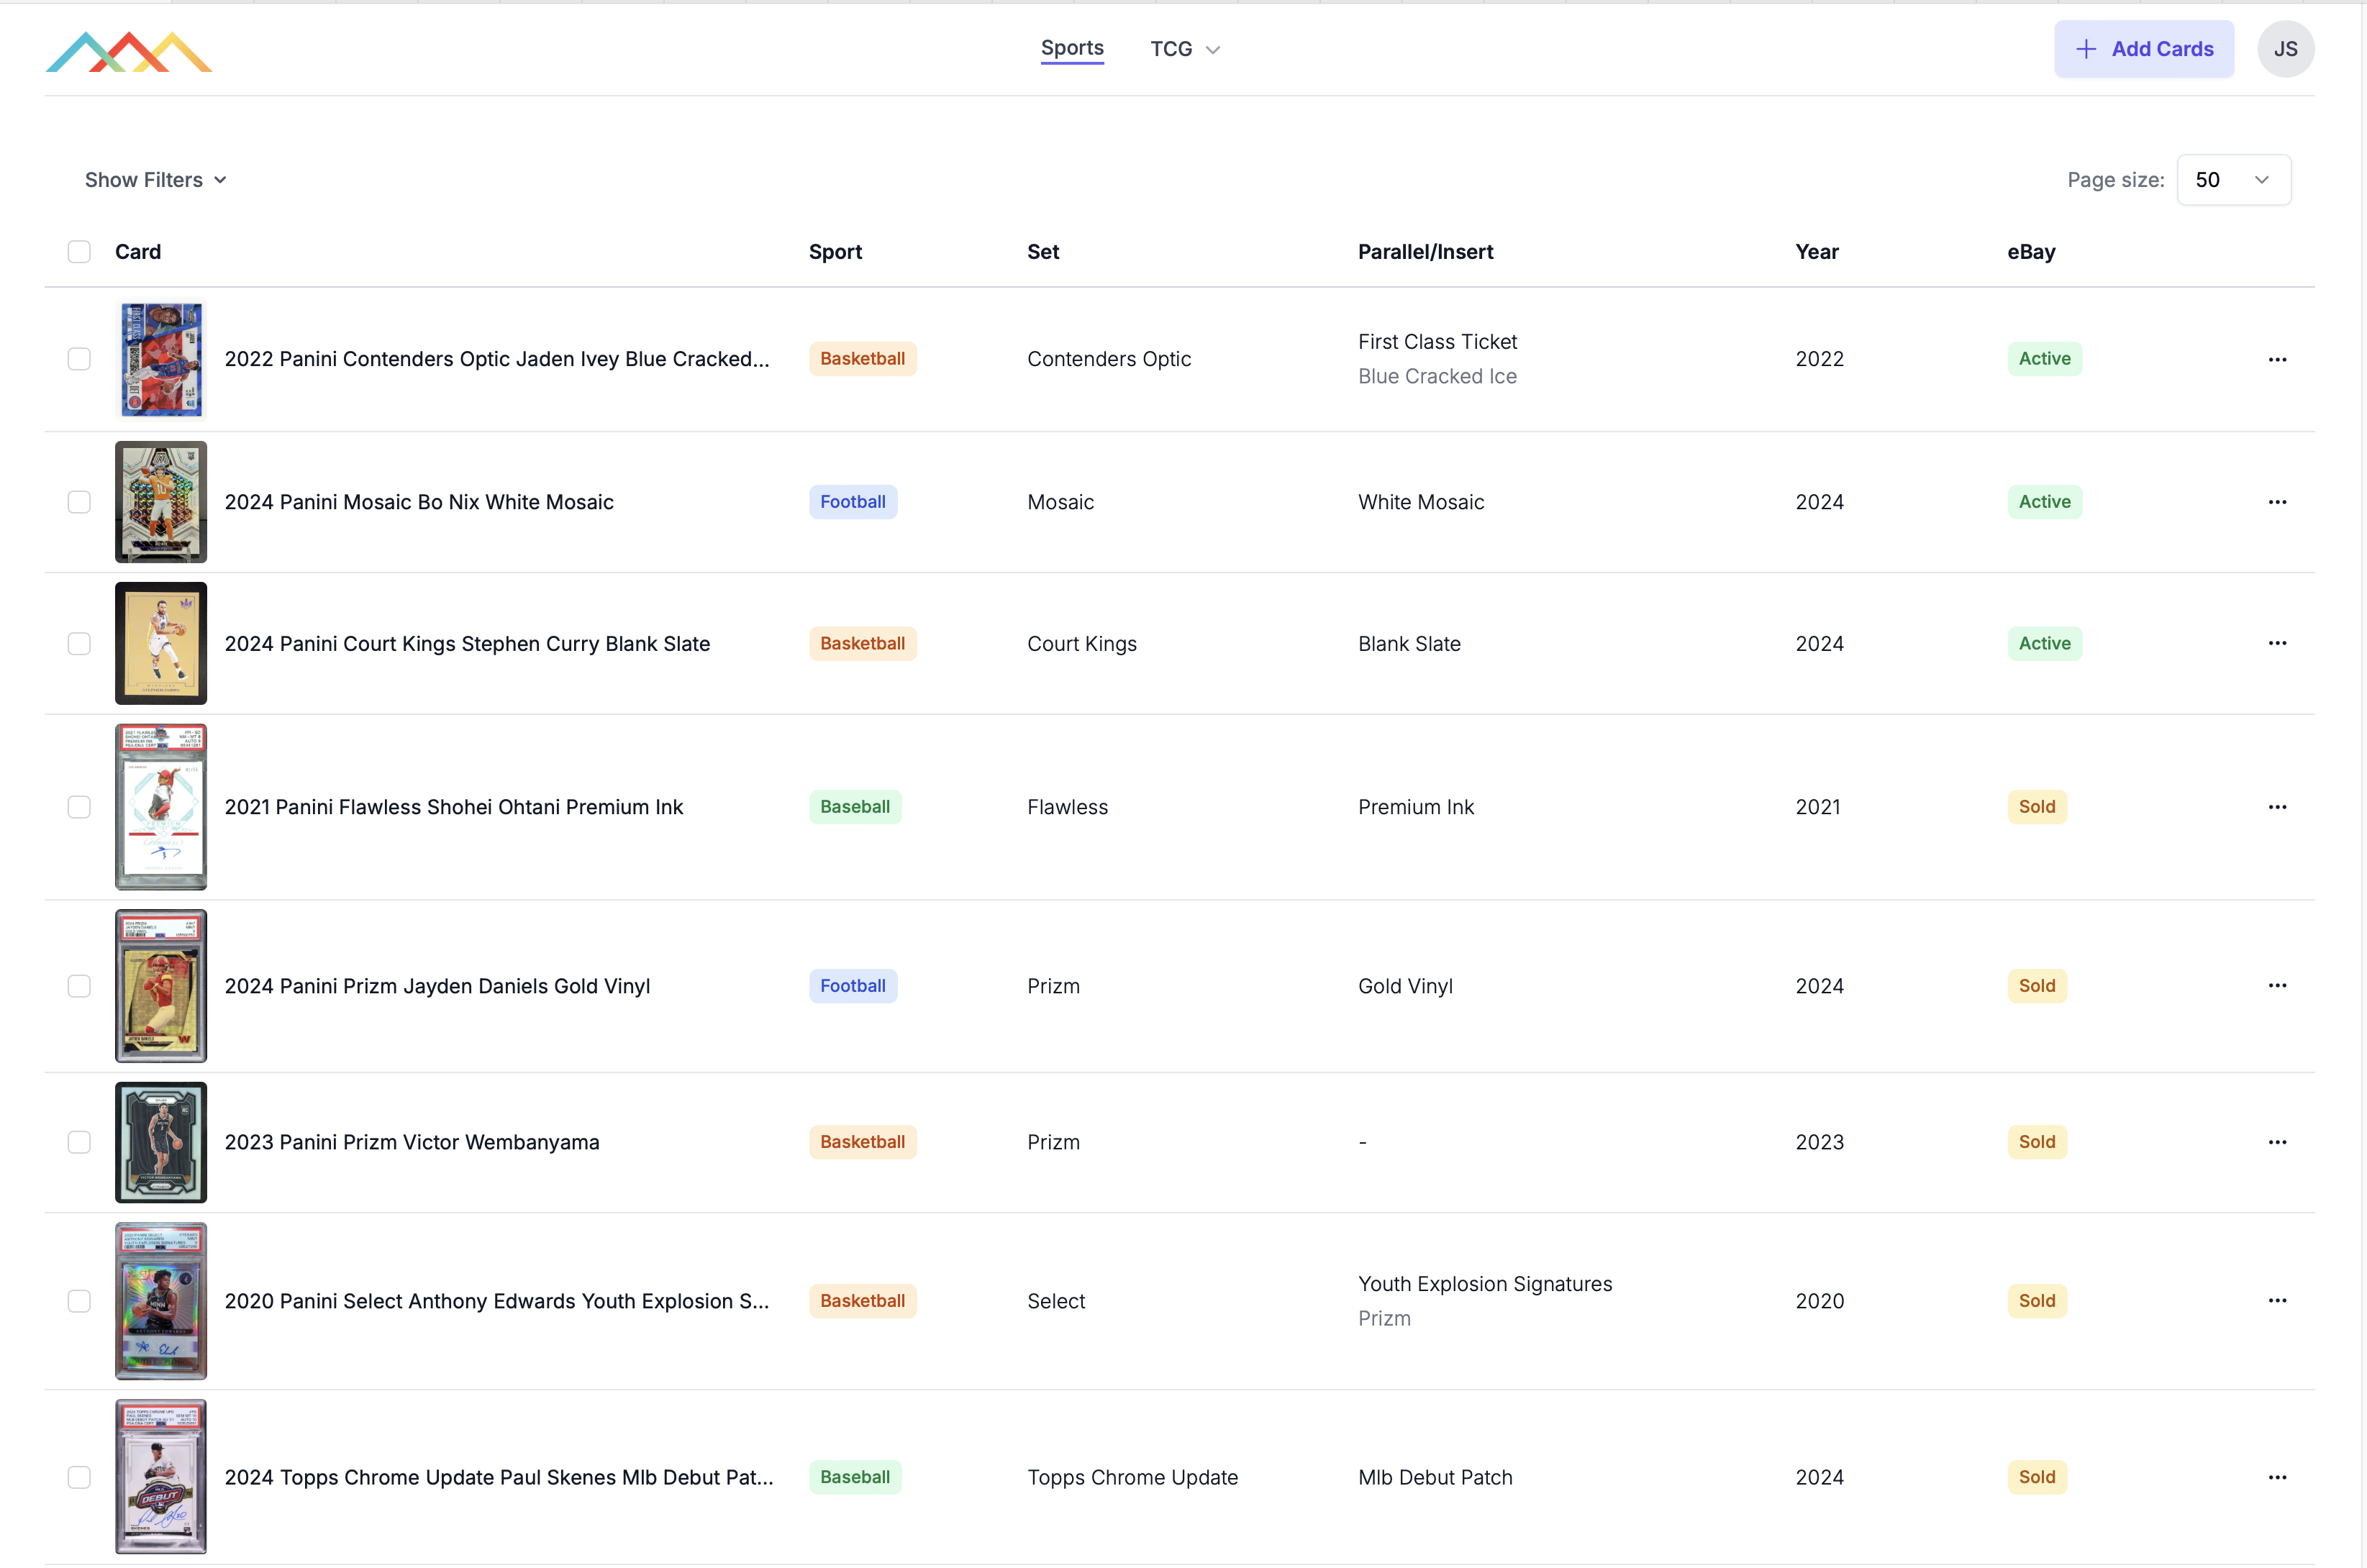
Task: Select the Bo Nix card checkbox
Action: [79, 502]
